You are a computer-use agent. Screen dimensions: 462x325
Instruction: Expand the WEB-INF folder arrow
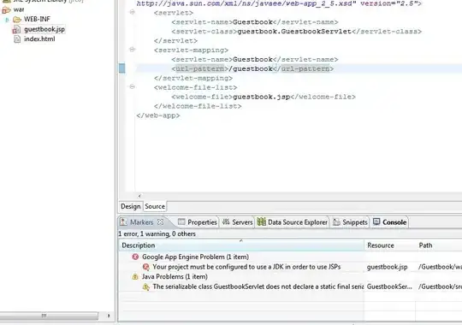point(7,20)
